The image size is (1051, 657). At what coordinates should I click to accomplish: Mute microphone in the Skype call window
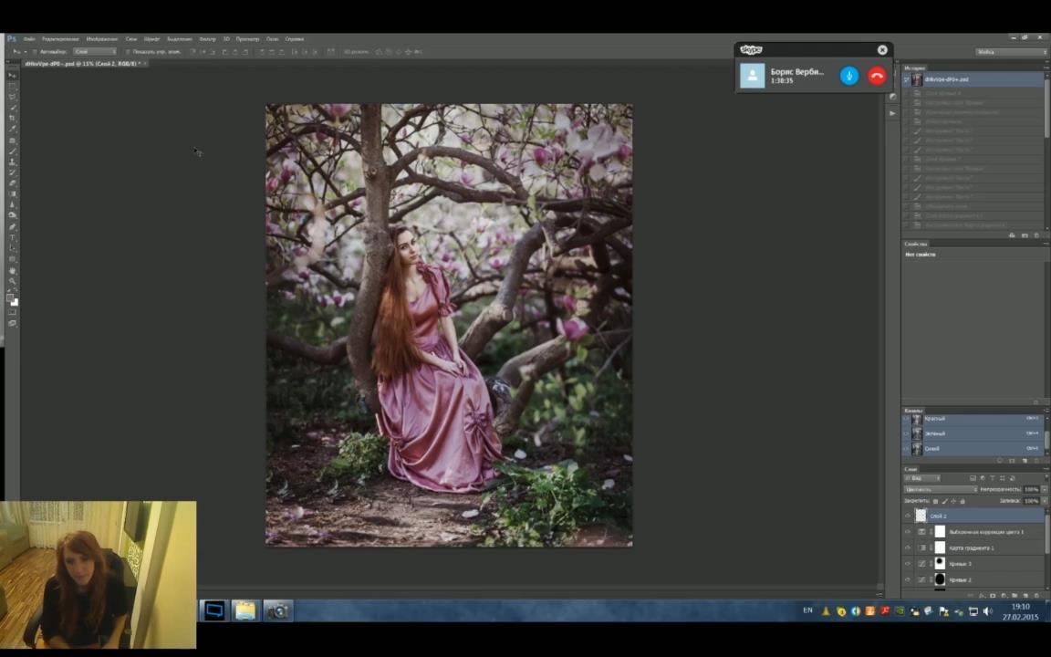[x=849, y=76]
